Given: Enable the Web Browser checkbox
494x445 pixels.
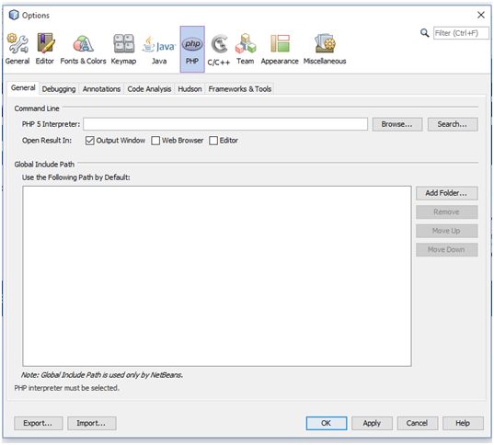Looking at the screenshot, I should [x=155, y=141].
